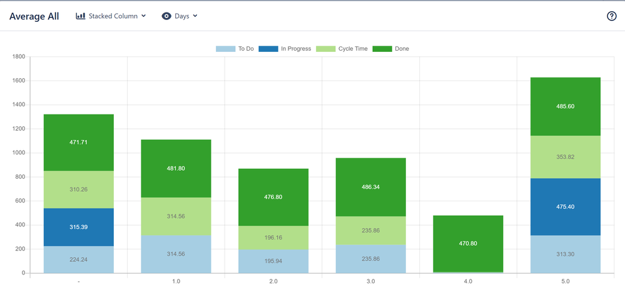This screenshot has height=297, width=625.
Task: Click the y-axis value 200
Action: [20, 249]
